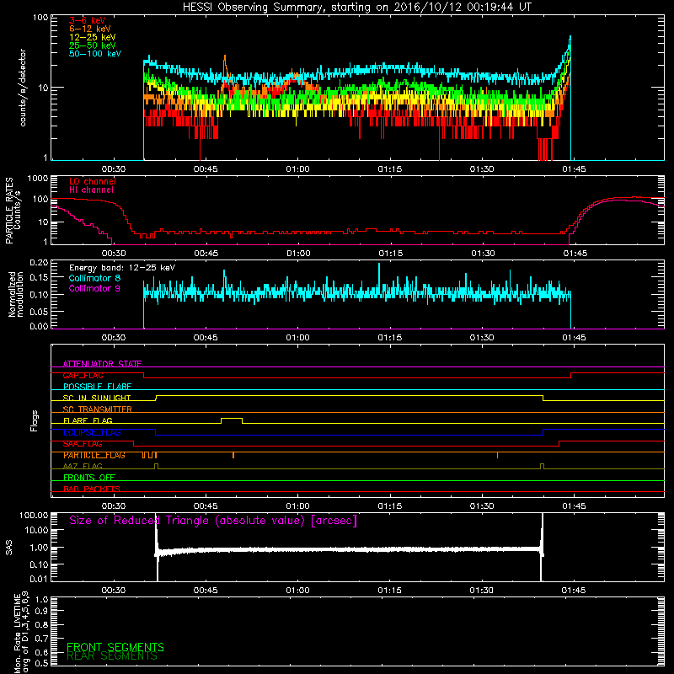This screenshot has width=674, height=674.
Task: Click the ATTENUATOR_STATE flag label
Action: (x=102, y=364)
